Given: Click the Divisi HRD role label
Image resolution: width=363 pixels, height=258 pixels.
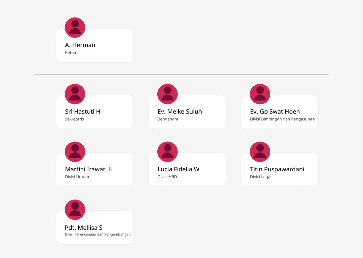Looking at the screenshot, I should [167, 177].
